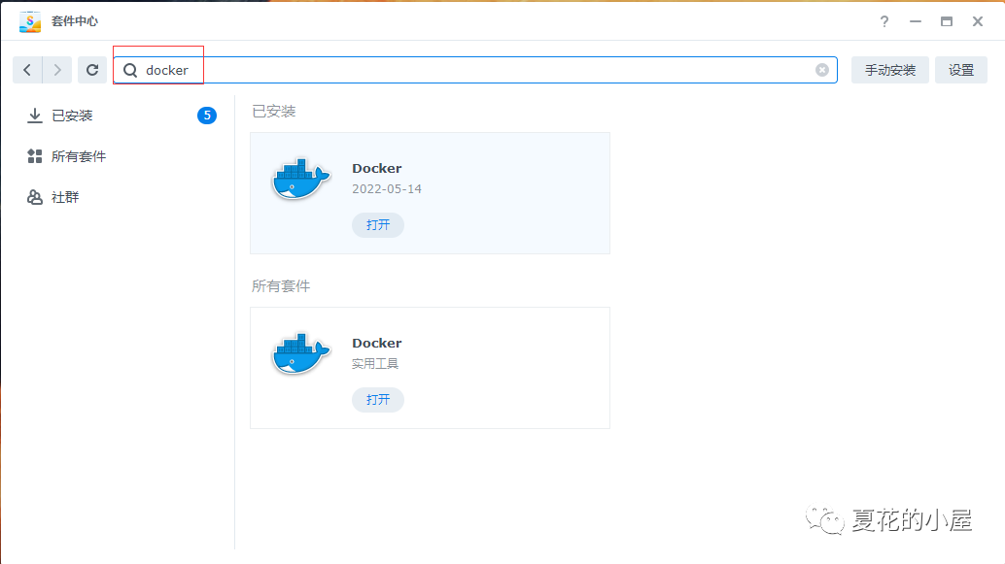Go forward with the right arrow button

57,70
